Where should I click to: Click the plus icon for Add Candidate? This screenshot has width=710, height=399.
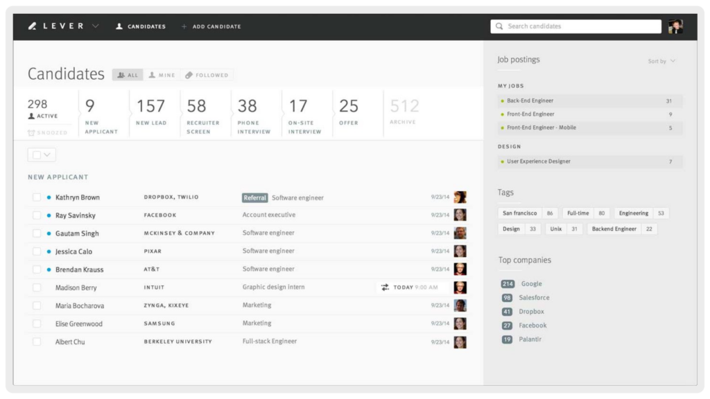click(x=184, y=26)
